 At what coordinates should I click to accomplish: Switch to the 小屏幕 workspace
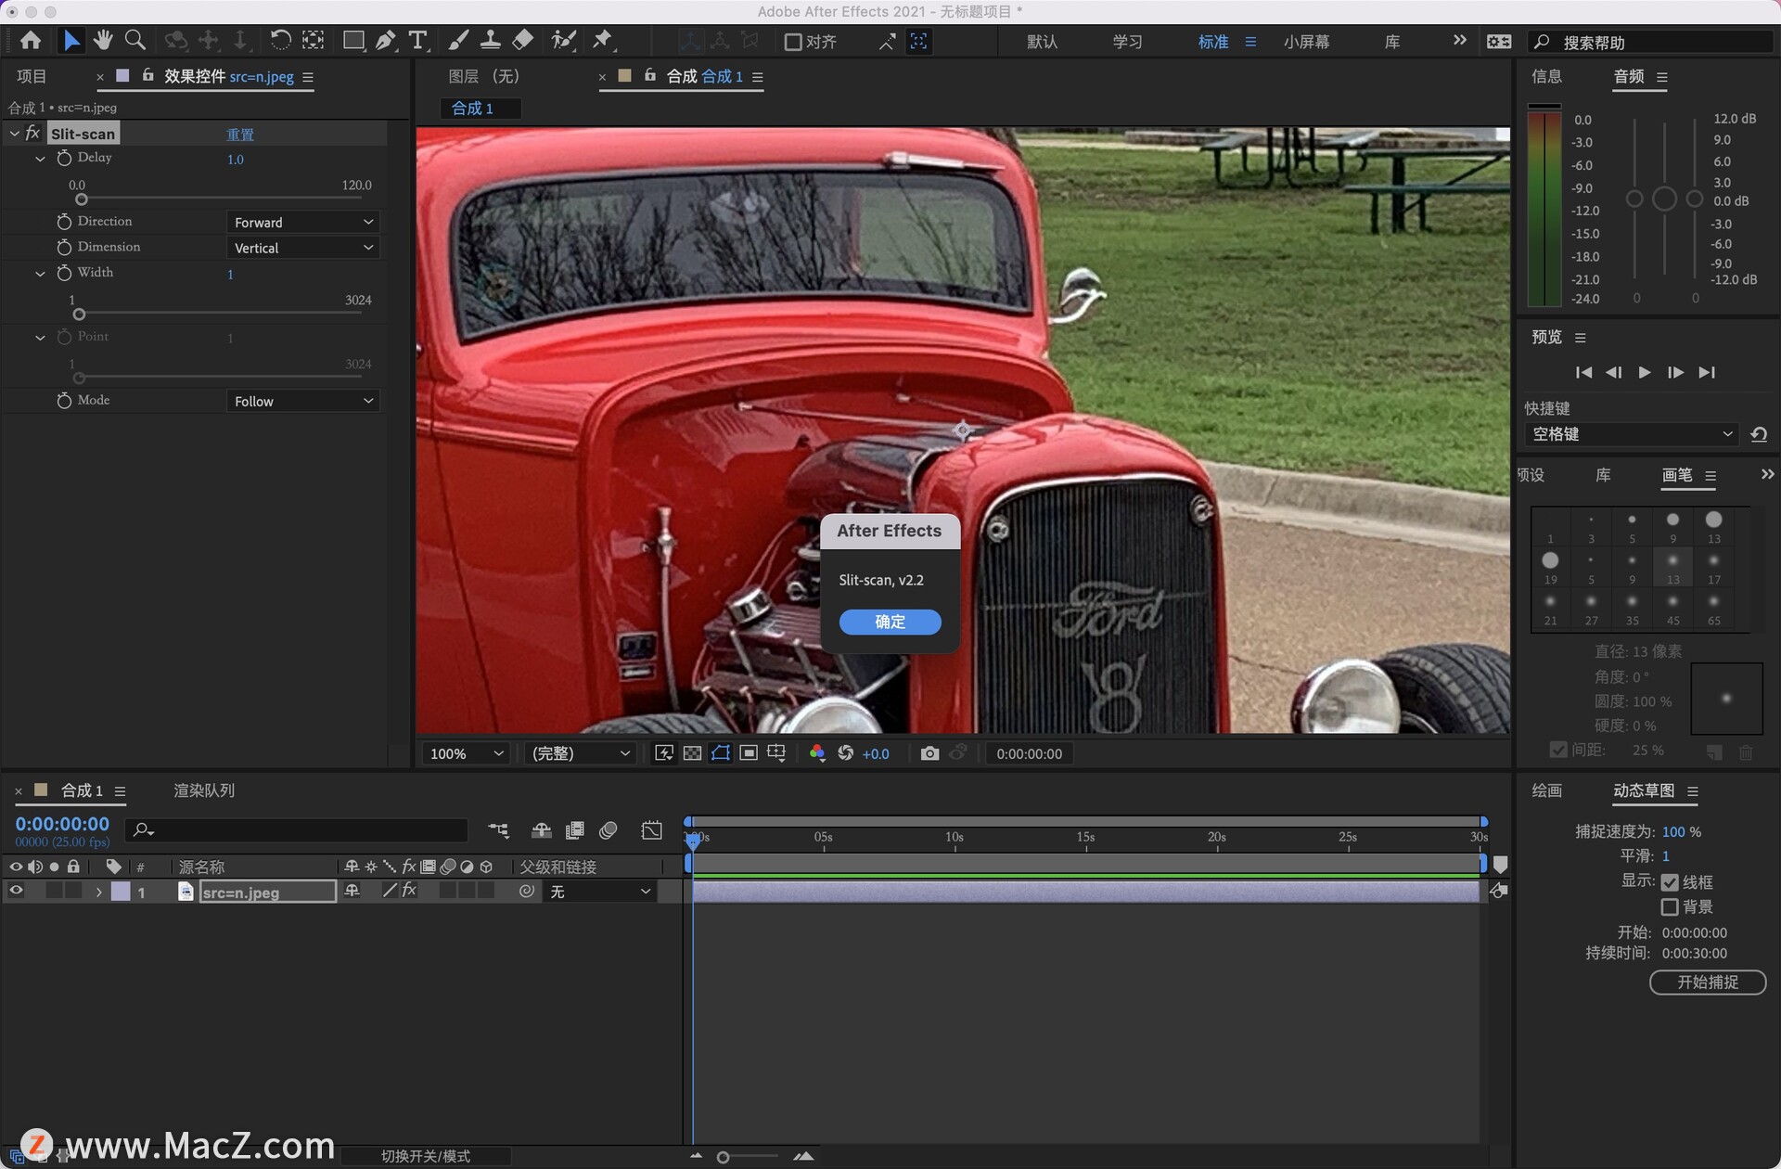[x=1306, y=42]
